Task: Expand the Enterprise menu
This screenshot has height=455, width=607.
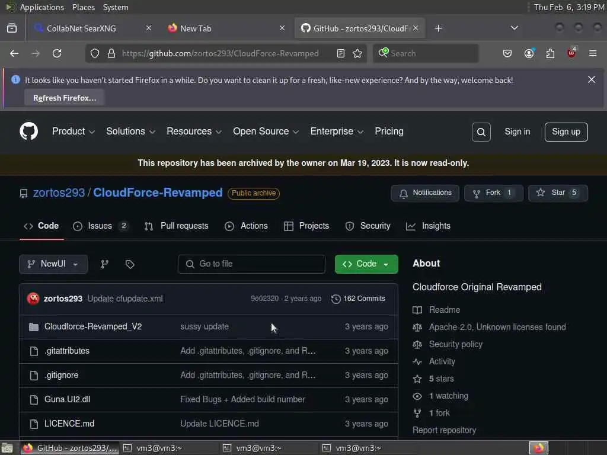Action: click(x=337, y=132)
